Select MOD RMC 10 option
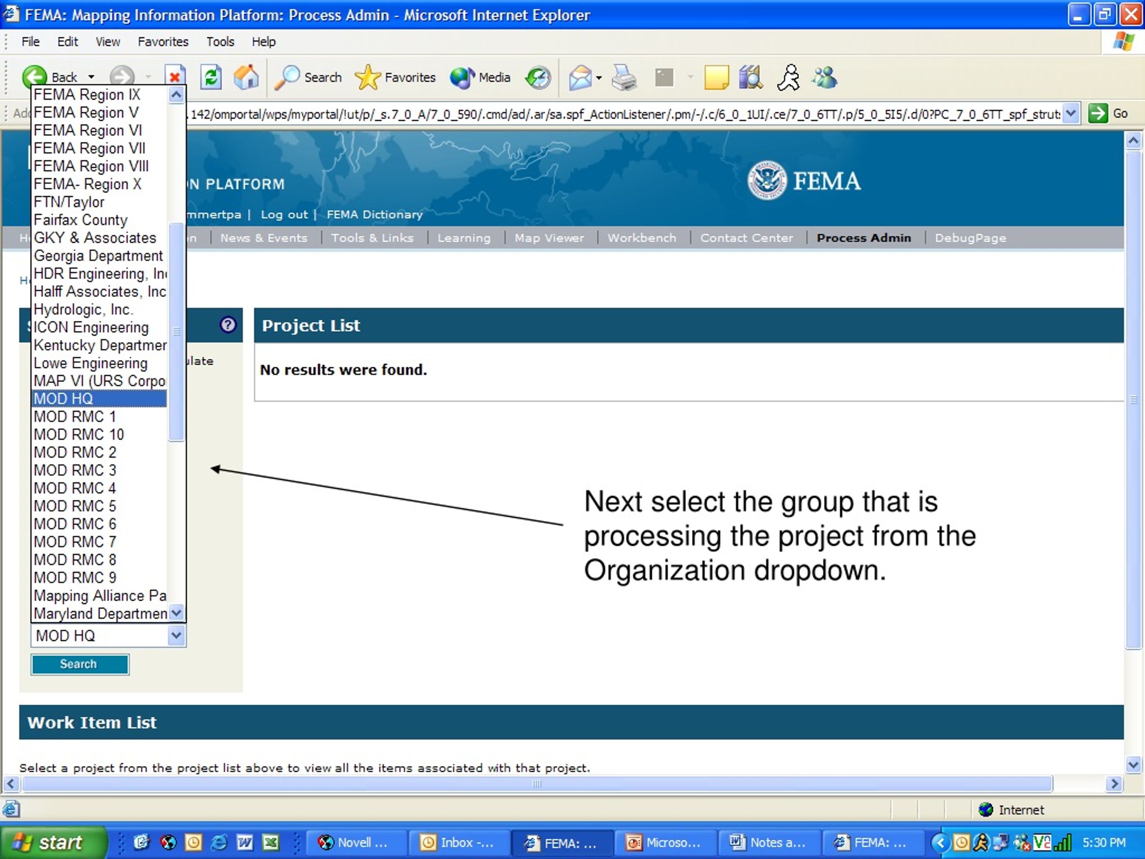 pos(99,434)
